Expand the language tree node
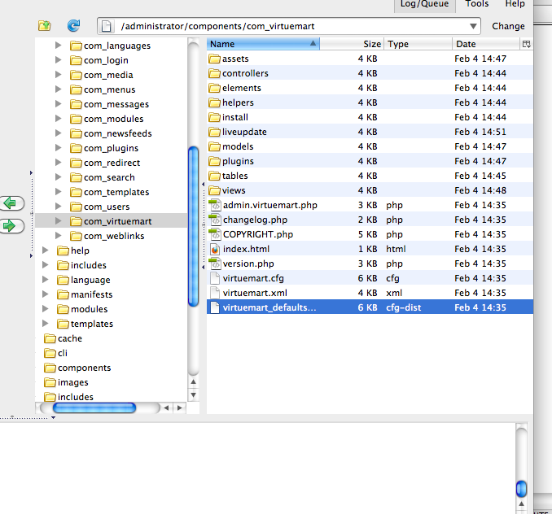Screen dimensions: 552x514 (x=45, y=280)
